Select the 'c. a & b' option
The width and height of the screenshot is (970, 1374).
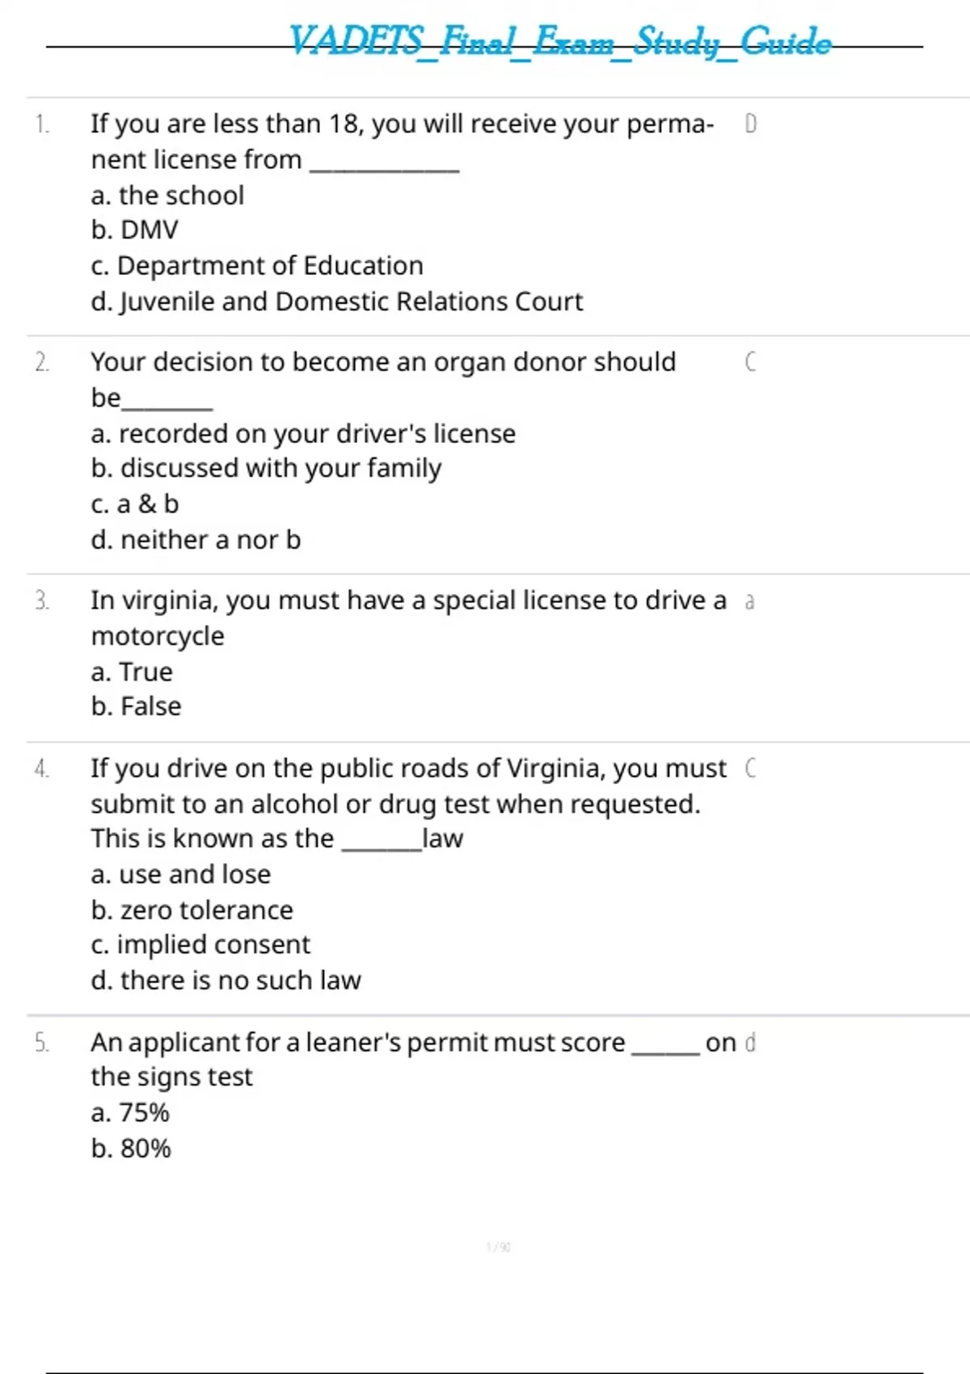pyautogui.click(x=135, y=504)
